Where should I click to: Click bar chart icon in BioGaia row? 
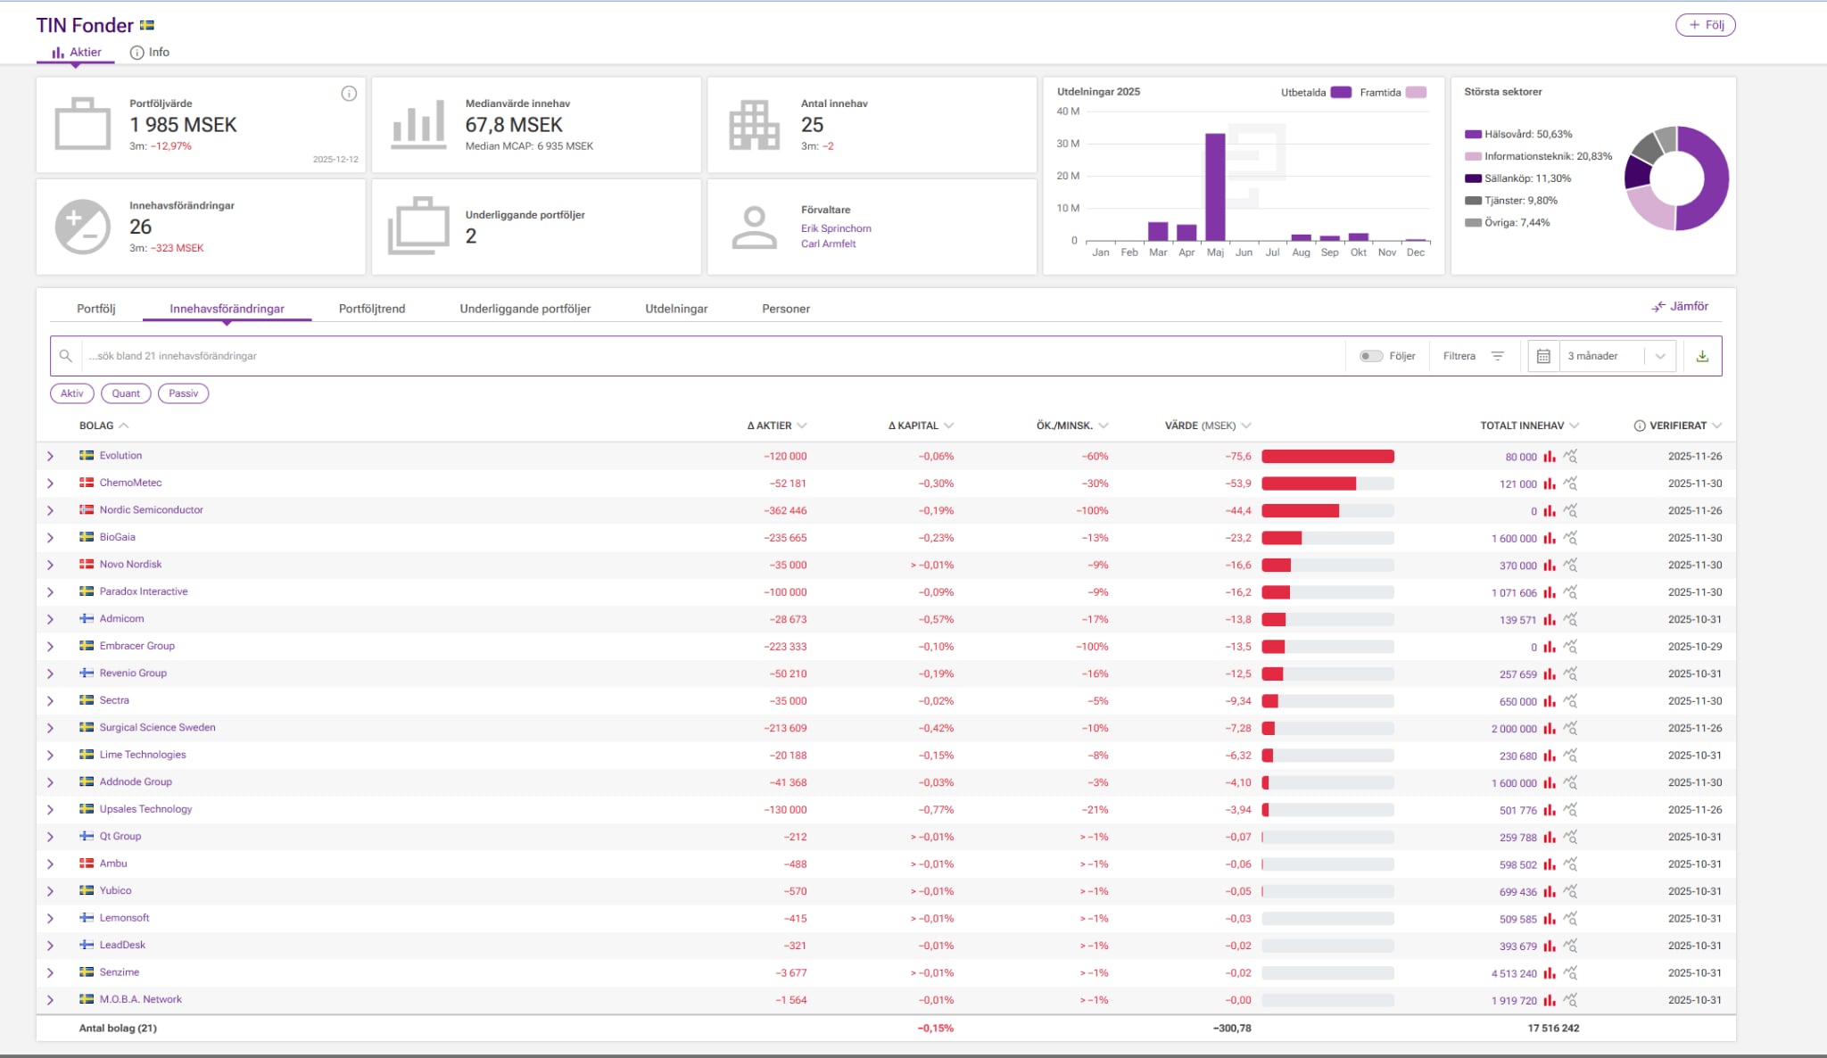tap(1550, 538)
